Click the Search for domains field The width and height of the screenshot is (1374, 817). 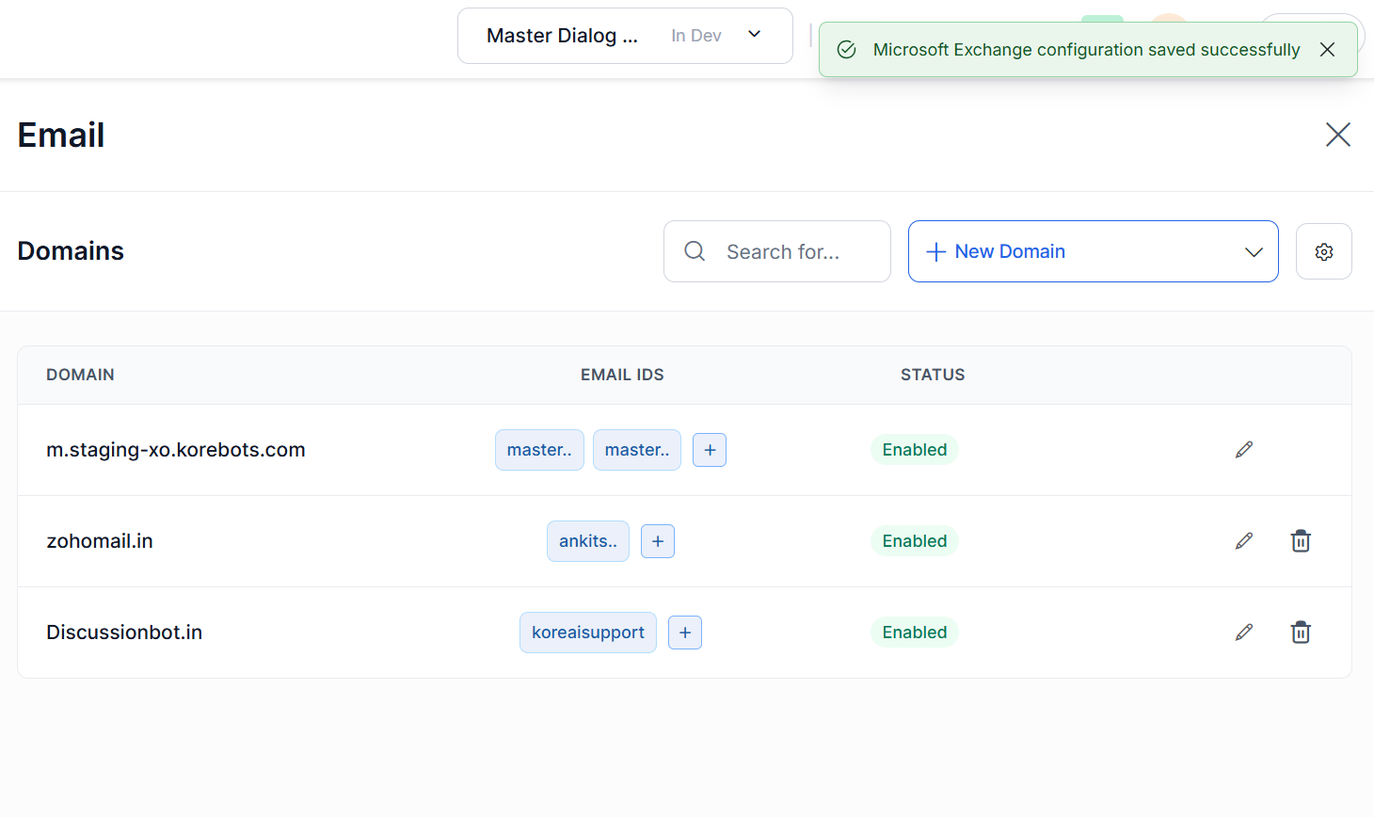[782, 251]
